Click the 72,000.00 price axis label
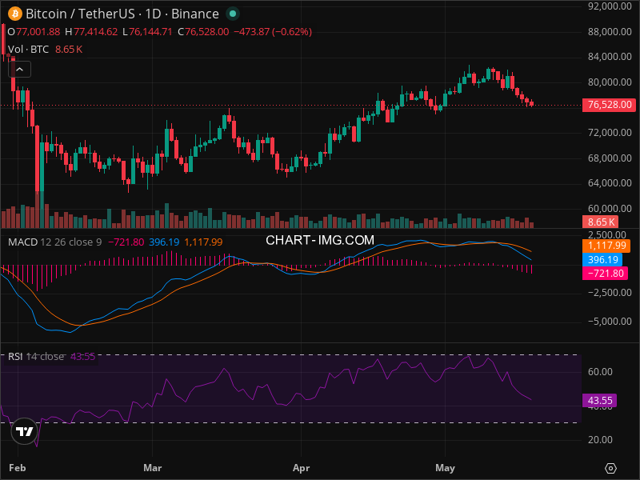Image resolution: width=640 pixels, height=480 pixels. [x=610, y=133]
